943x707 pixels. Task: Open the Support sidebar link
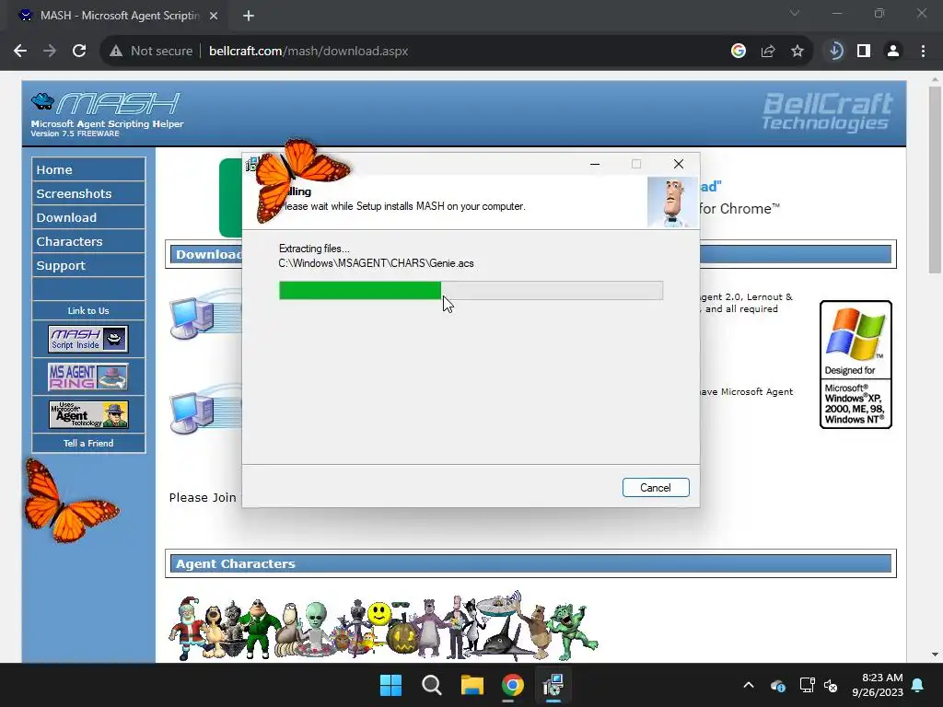coord(88,266)
